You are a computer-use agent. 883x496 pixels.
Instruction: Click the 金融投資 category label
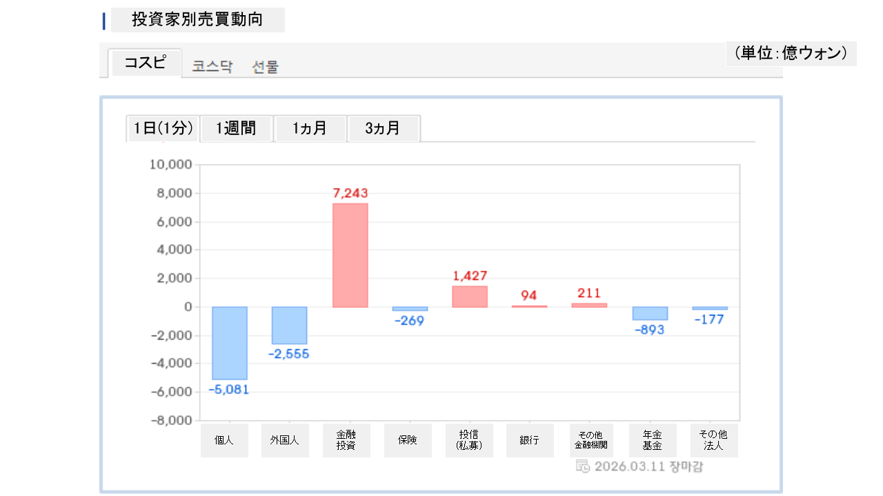pos(346,441)
